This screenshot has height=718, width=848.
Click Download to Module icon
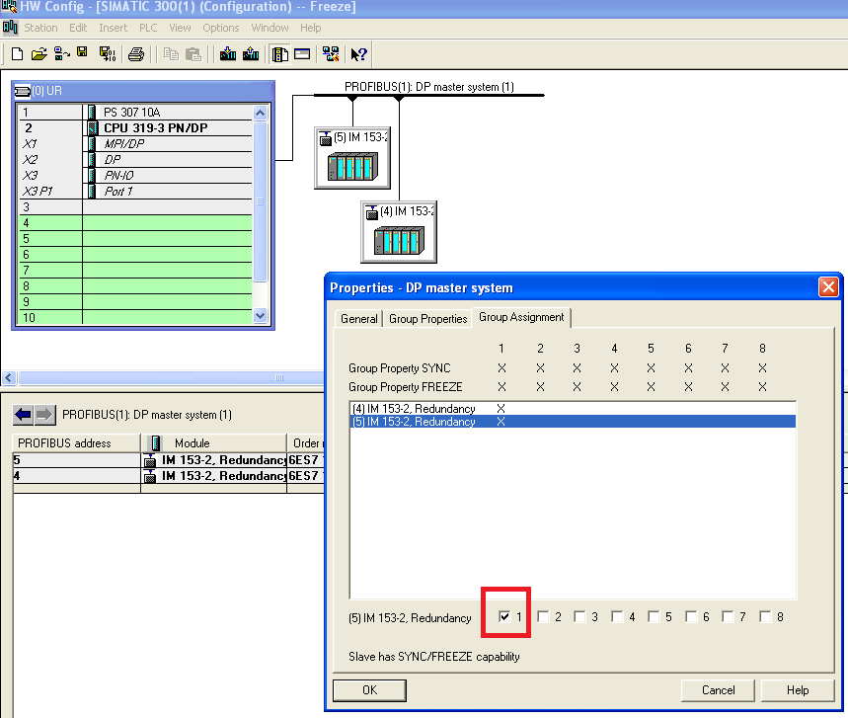point(228,54)
